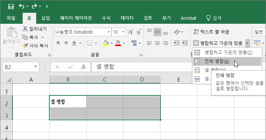The height and width of the screenshot is (140, 266).
Task: Toggle middle align
Action: pyautogui.click(x=157, y=32)
